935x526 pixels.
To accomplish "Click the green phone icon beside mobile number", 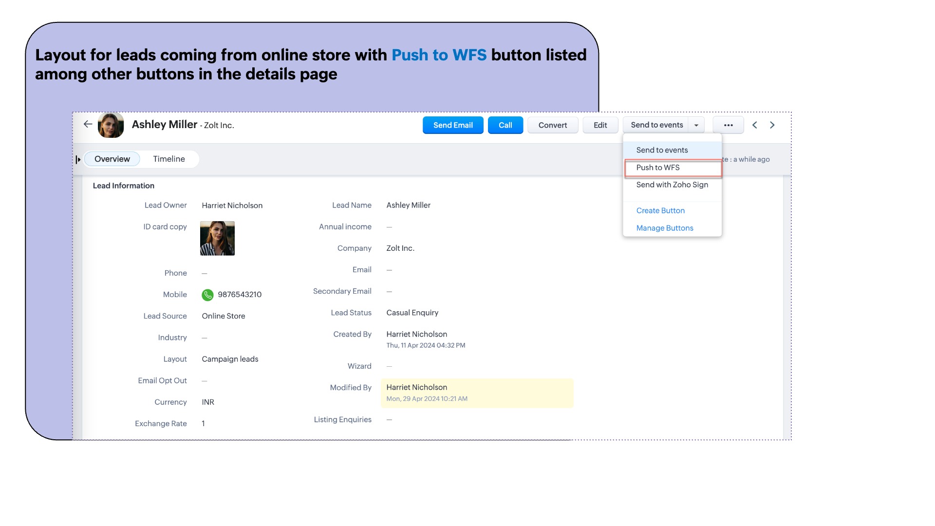I will pyautogui.click(x=207, y=295).
